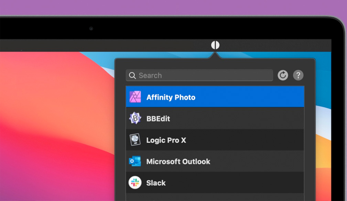347x201 pixels.
Task: Click the Microsoft Outlook app icon
Action: click(x=135, y=161)
